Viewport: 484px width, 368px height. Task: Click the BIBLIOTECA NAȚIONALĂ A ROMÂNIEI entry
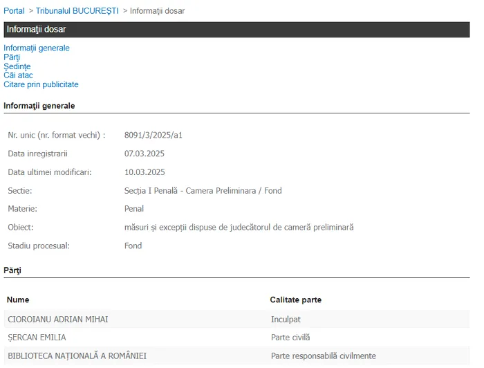point(77,356)
